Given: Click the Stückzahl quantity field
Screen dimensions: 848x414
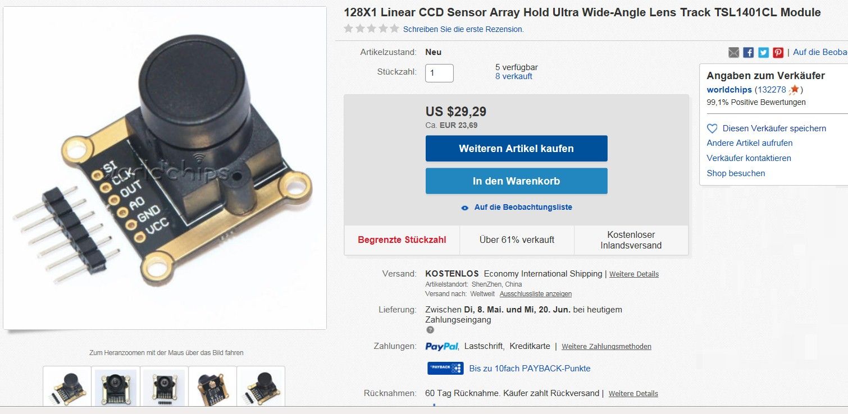Looking at the screenshot, I should pyautogui.click(x=439, y=73).
